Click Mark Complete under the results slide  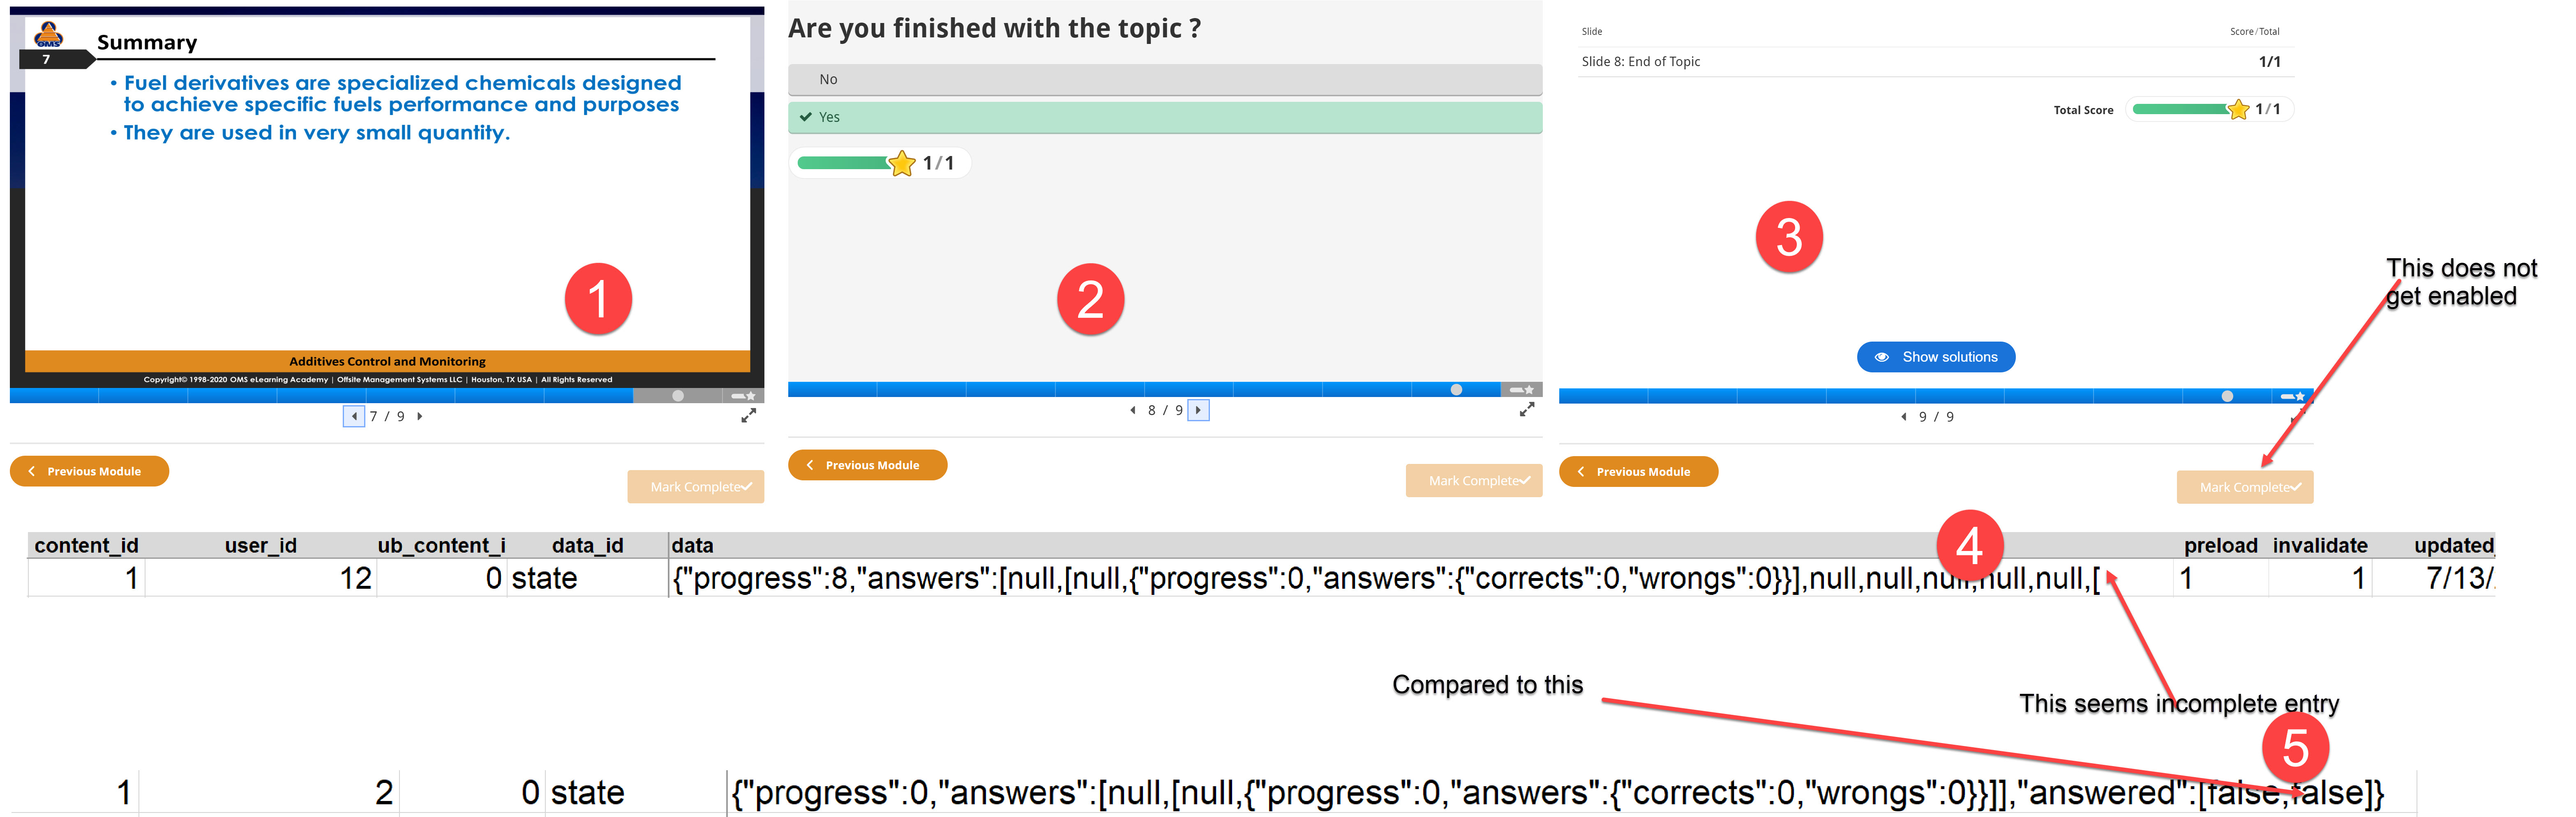tap(2245, 487)
